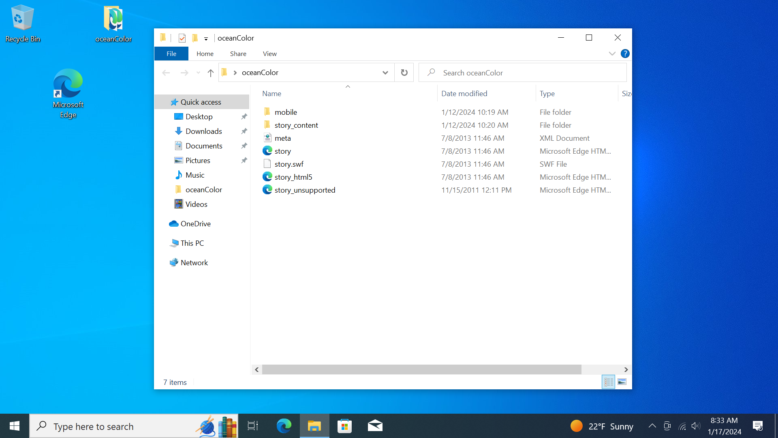The image size is (778, 438).
Task: Refresh the oceanColor folder view
Action: [404, 73]
